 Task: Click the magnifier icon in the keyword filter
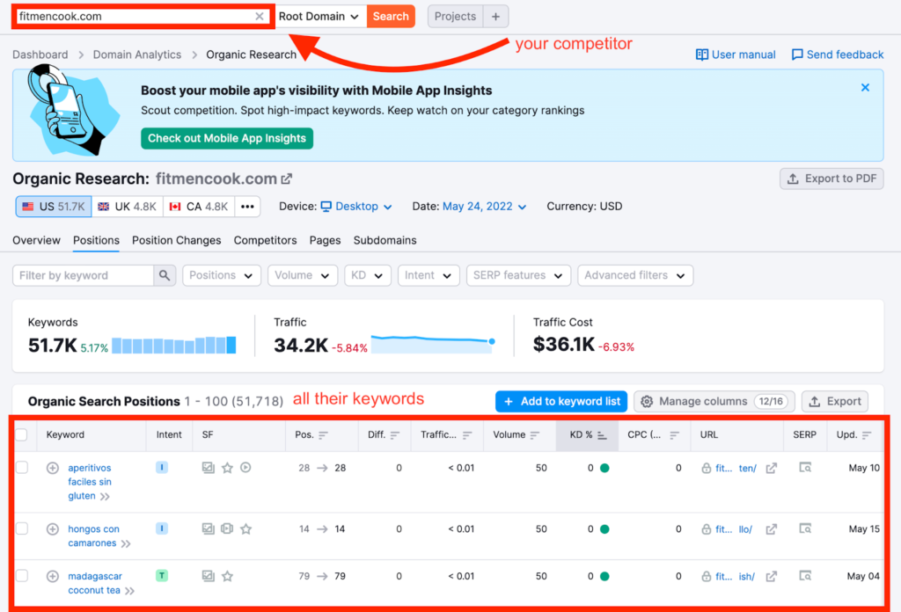pyautogui.click(x=165, y=275)
